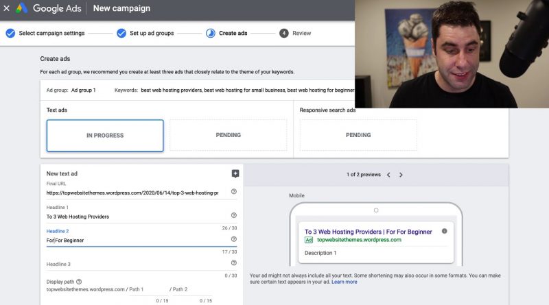Click help icon next to Display path

click(x=79, y=281)
